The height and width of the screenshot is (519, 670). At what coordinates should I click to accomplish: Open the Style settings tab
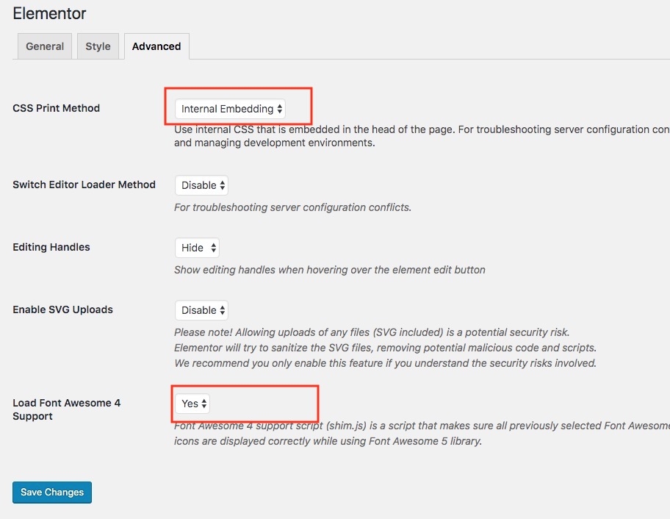coord(98,46)
